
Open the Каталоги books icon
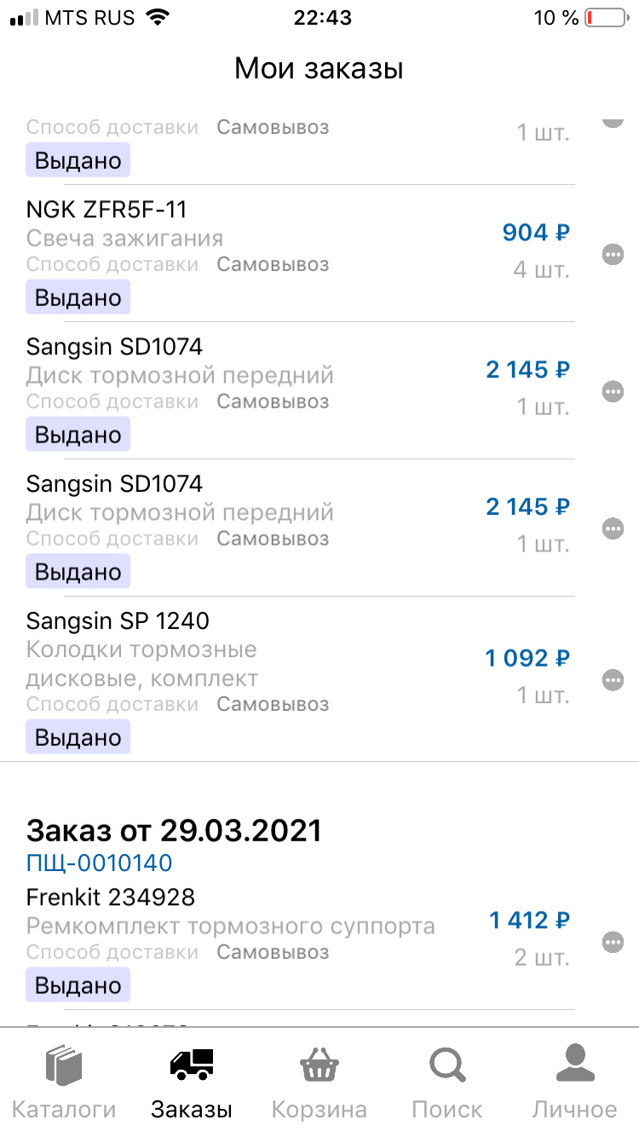(64, 1065)
